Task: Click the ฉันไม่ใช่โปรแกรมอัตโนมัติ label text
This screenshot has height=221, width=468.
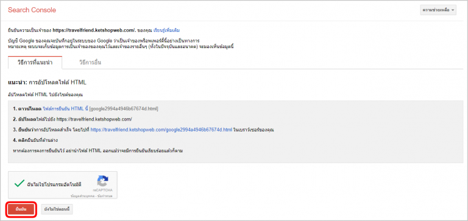Action: (55, 184)
